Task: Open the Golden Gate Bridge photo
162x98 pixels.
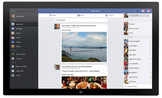Action: (x=84, y=47)
